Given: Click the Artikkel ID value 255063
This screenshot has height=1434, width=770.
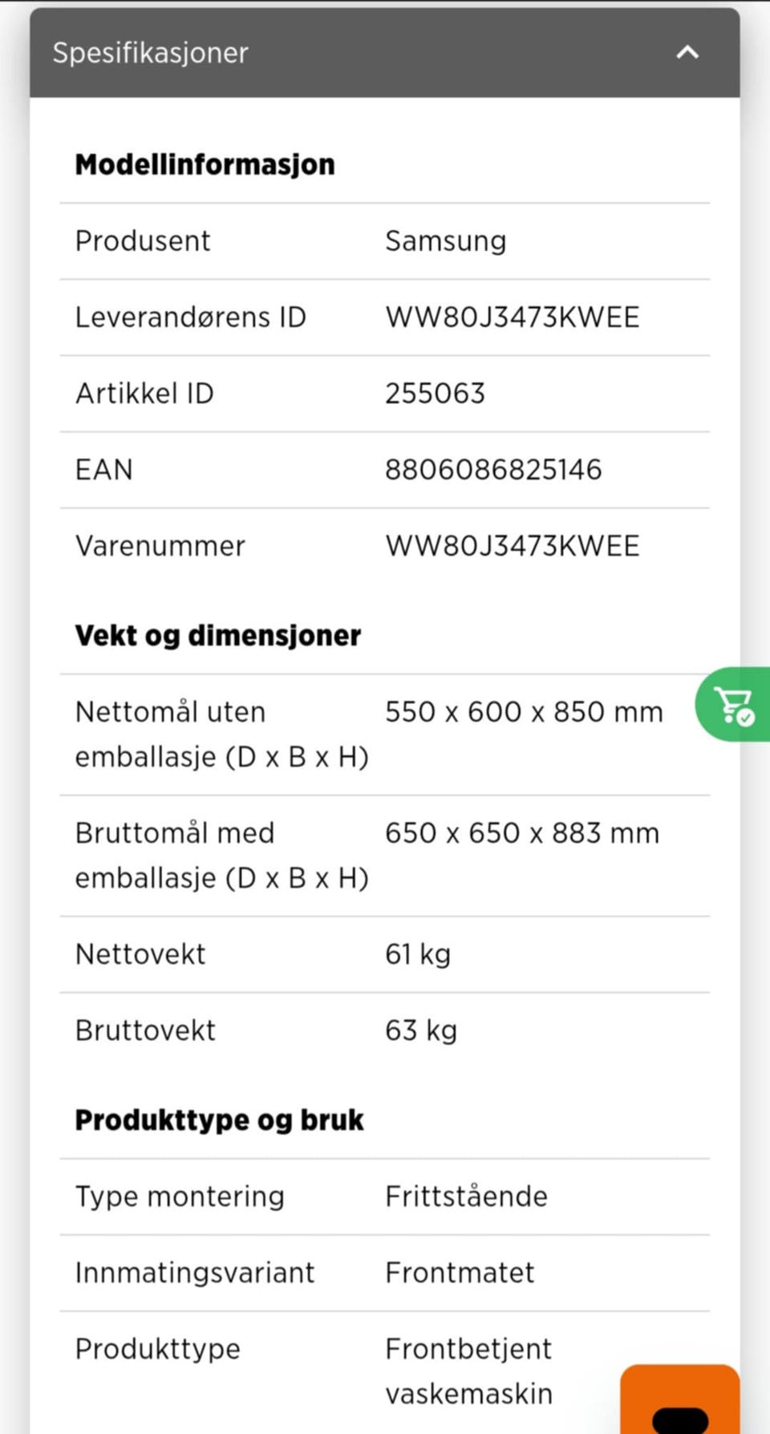Looking at the screenshot, I should click(x=436, y=394).
